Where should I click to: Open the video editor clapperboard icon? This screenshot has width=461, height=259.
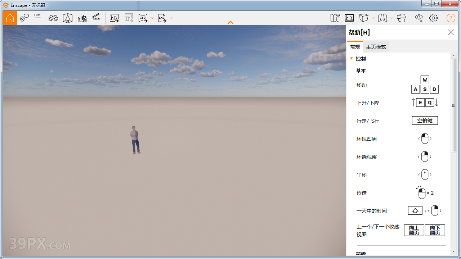click(96, 18)
